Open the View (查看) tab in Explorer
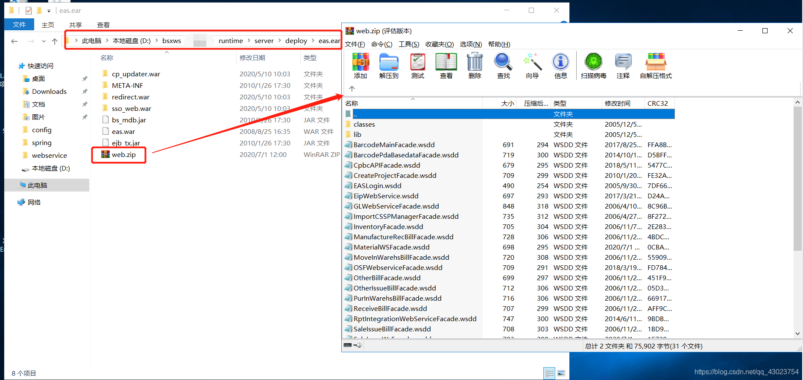 [x=103, y=25]
